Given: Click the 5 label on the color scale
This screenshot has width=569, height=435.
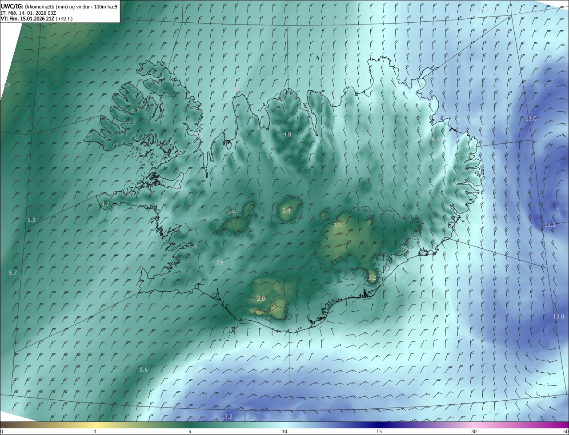Looking at the screenshot, I should point(190,431).
